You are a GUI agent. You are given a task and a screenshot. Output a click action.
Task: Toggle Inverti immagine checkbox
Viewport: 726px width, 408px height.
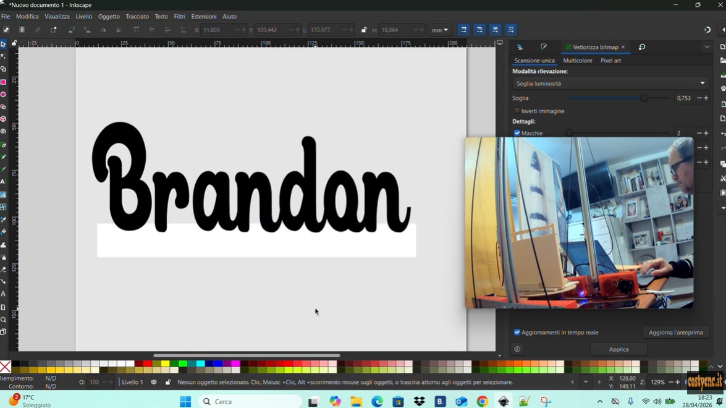(517, 111)
